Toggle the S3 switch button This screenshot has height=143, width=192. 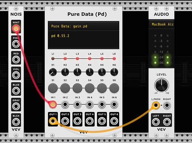[x=77, y=88]
